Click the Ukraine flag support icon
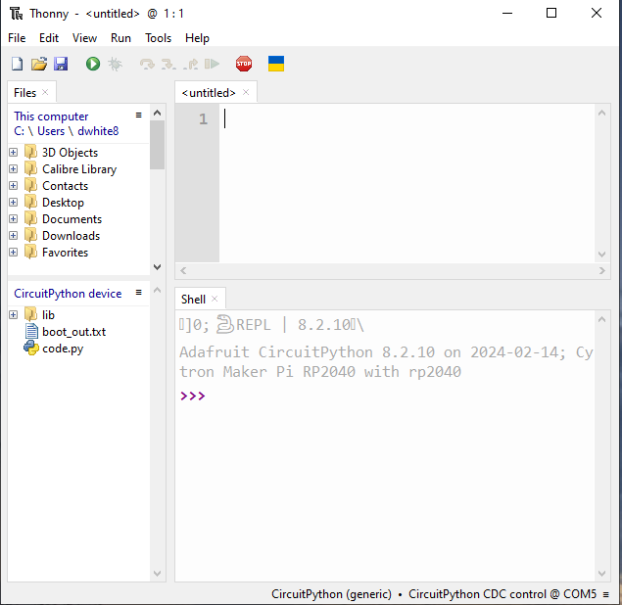 tap(276, 64)
